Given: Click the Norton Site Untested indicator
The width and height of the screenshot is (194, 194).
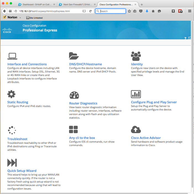Looking at the screenshot, I should pyautogui.click(x=34, y=18).
